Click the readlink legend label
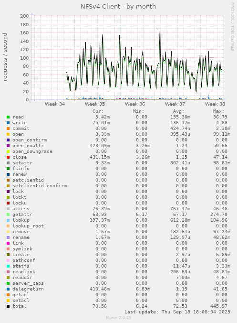This screenshot has width=237, height=323. pyautogui.click(x=24, y=272)
